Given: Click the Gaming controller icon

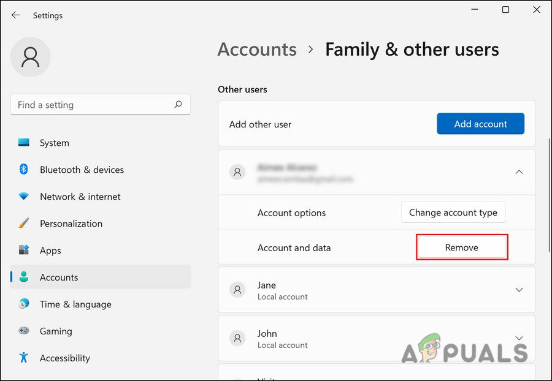Looking at the screenshot, I should (x=24, y=331).
